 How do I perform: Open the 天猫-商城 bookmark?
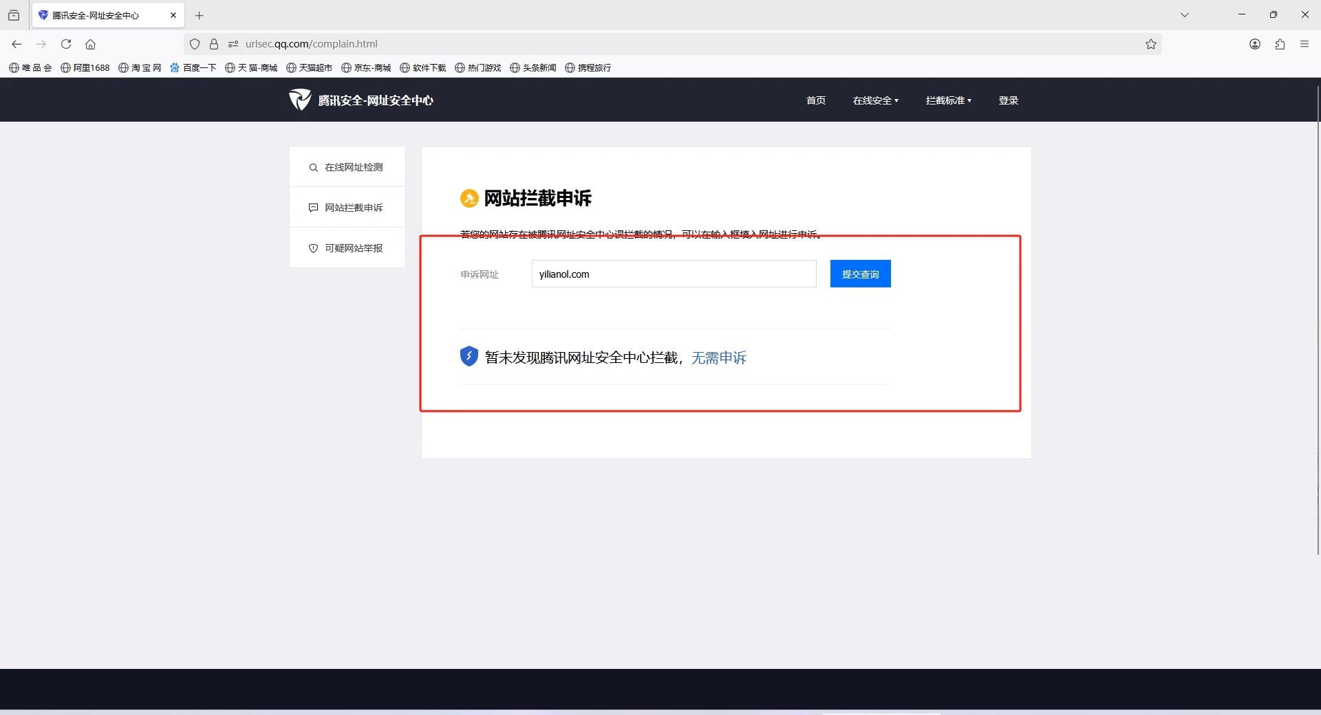pyautogui.click(x=251, y=67)
